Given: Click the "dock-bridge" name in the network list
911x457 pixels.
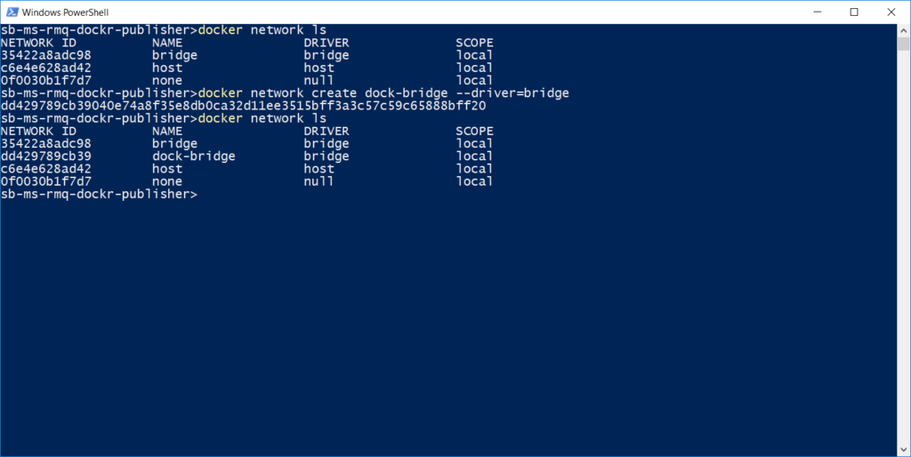Looking at the screenshot, I should click(193, 156).
